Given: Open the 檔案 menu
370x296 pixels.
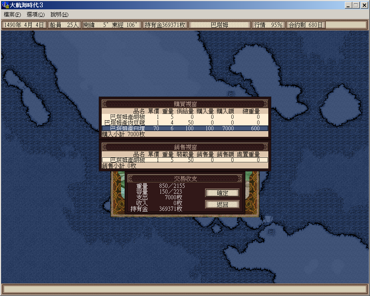Looking at the screenshot, I should pos(12,15).
